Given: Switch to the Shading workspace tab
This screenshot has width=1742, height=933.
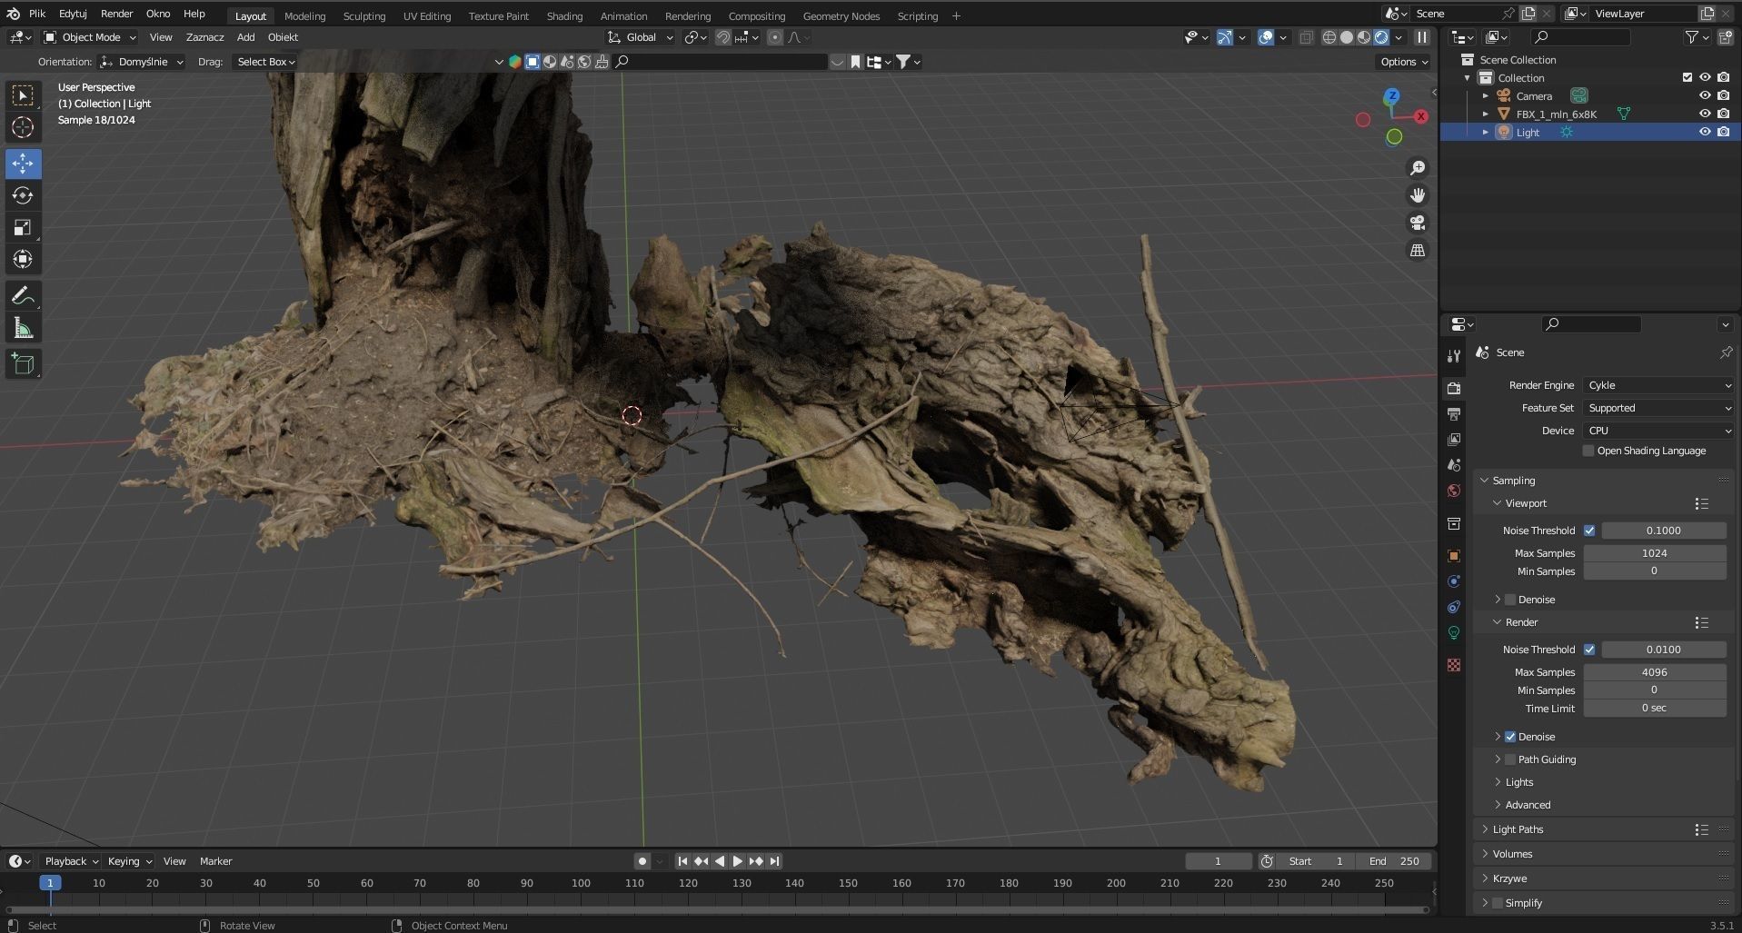Looking at the screenshot, I should 564,15.
